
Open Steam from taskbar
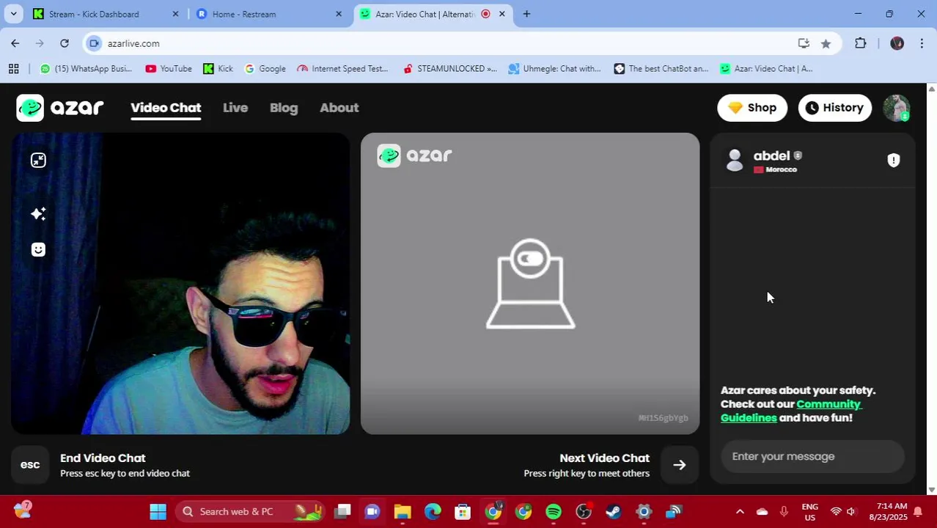tap(614, 511)
